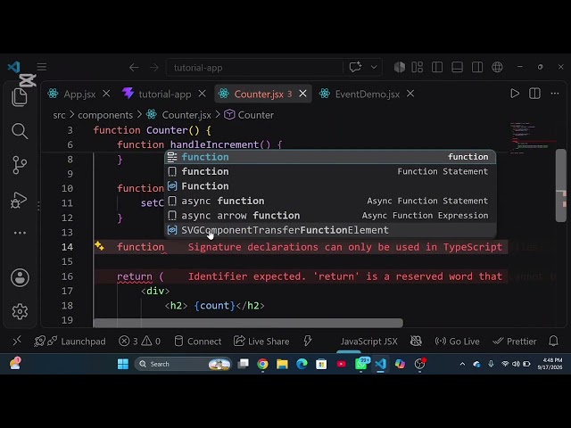Viewport: 571px width, 428px height.
Task: Open the Windows Start menu
Action: (123, 364)
